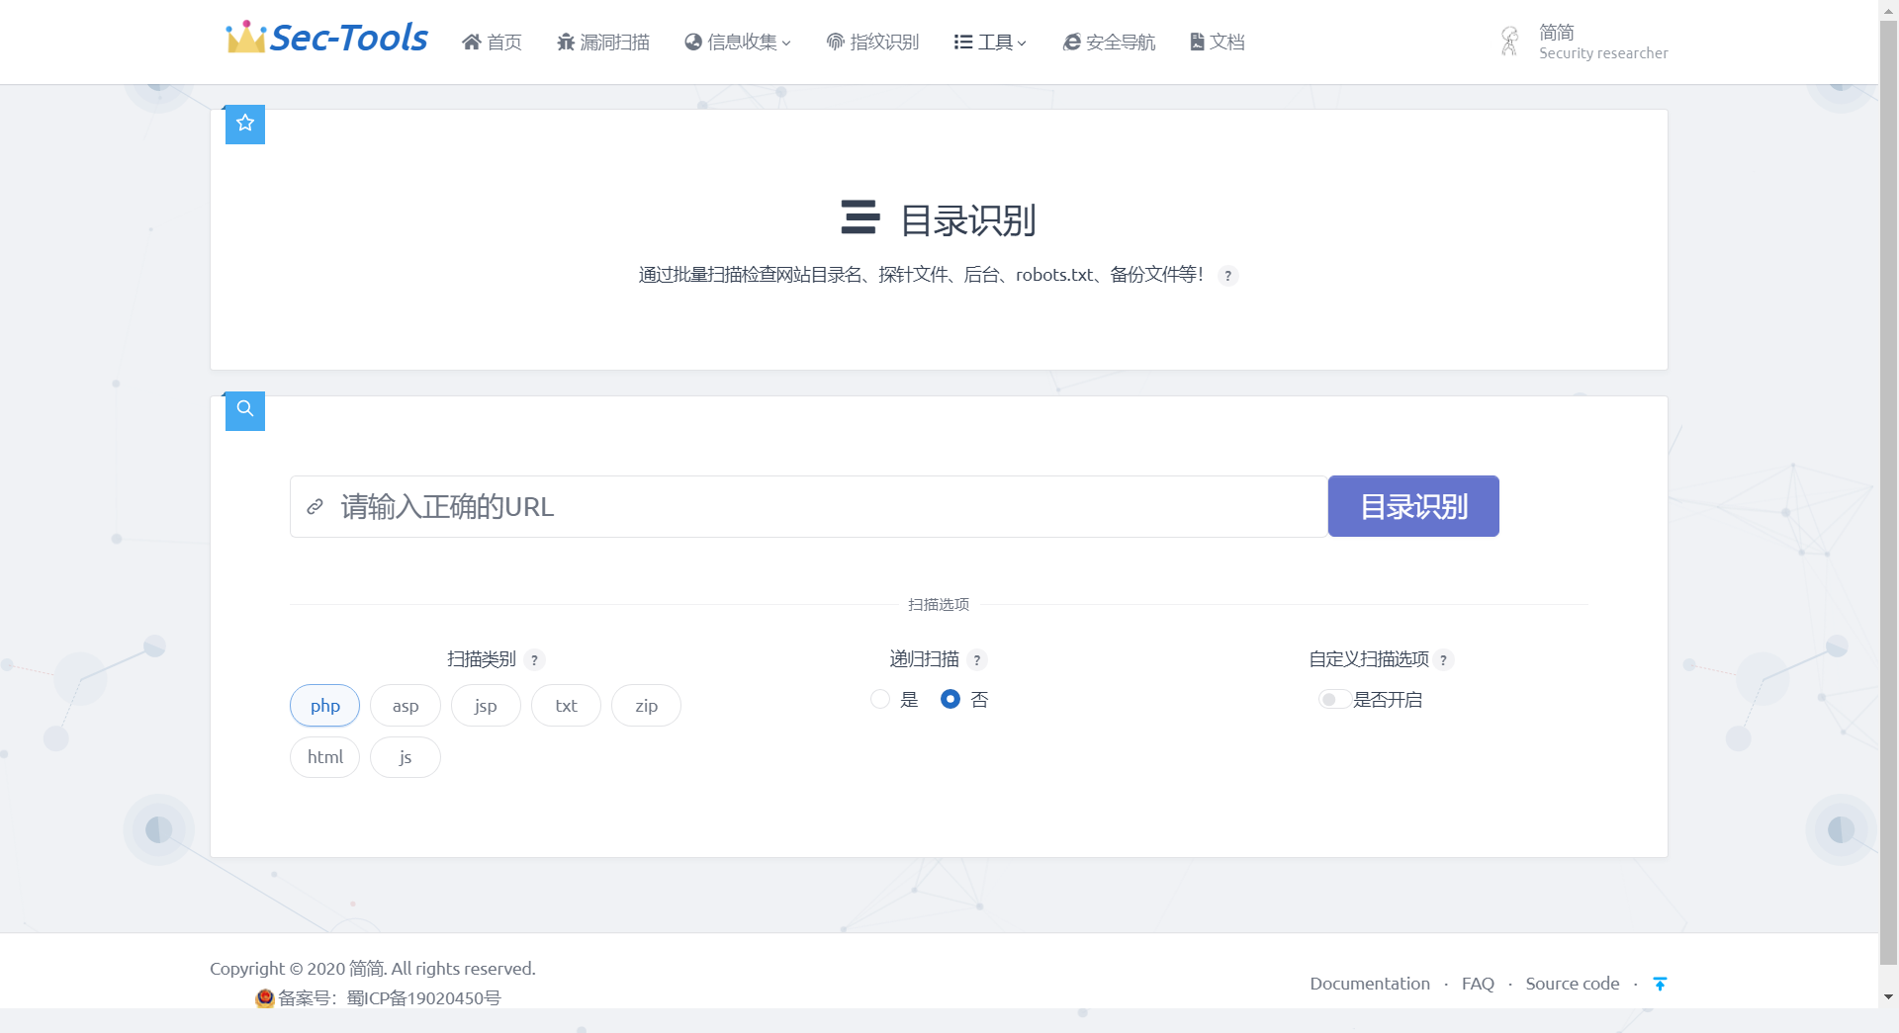Click the back-to-top arrow icon
This screenshot has height=1033, width=1899.
(1660, 984)
